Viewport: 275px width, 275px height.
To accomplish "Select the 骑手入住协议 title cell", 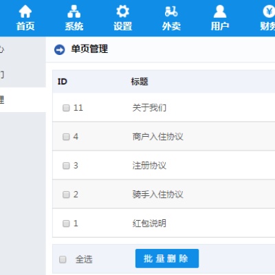I will [157, 195].
